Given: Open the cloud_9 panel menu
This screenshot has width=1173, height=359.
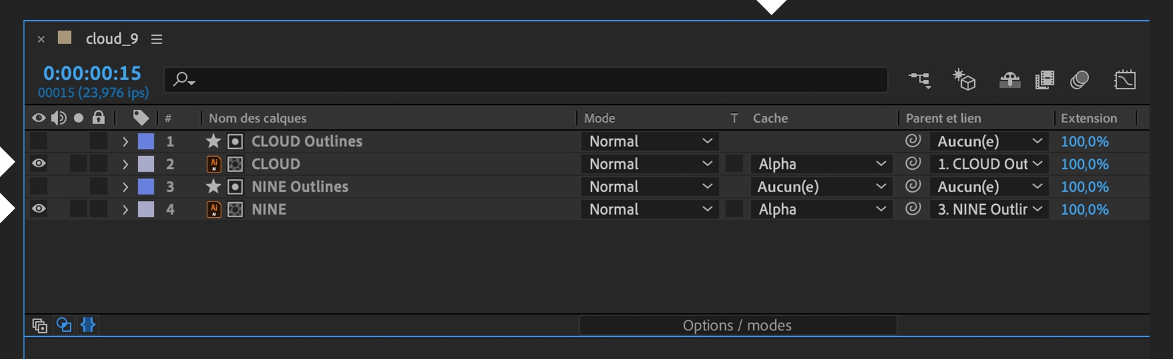Looking at the screenshot, I should (156, 39).
